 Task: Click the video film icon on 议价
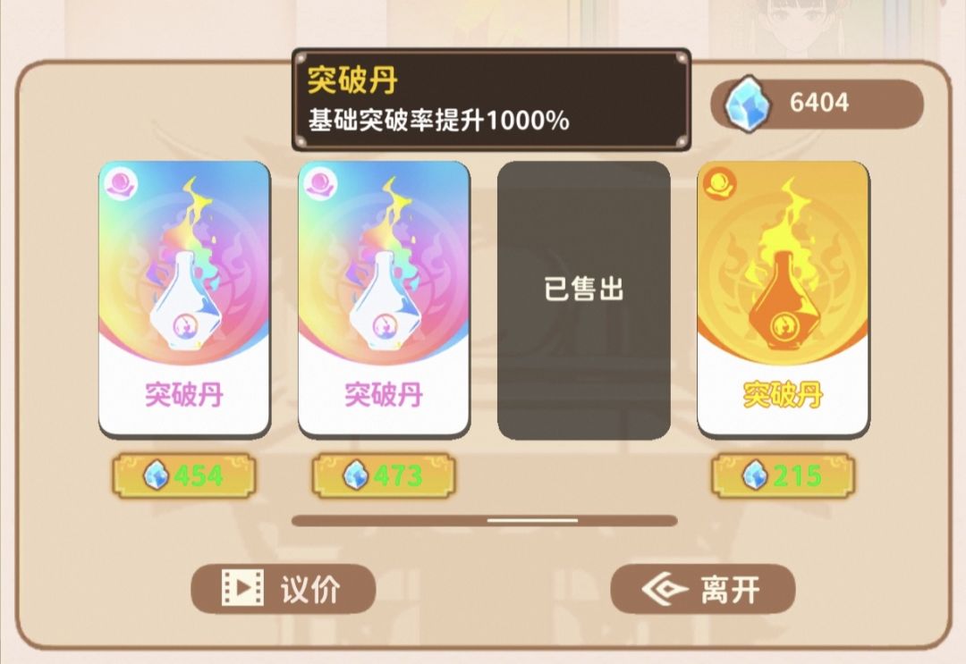tap(242, 588)
